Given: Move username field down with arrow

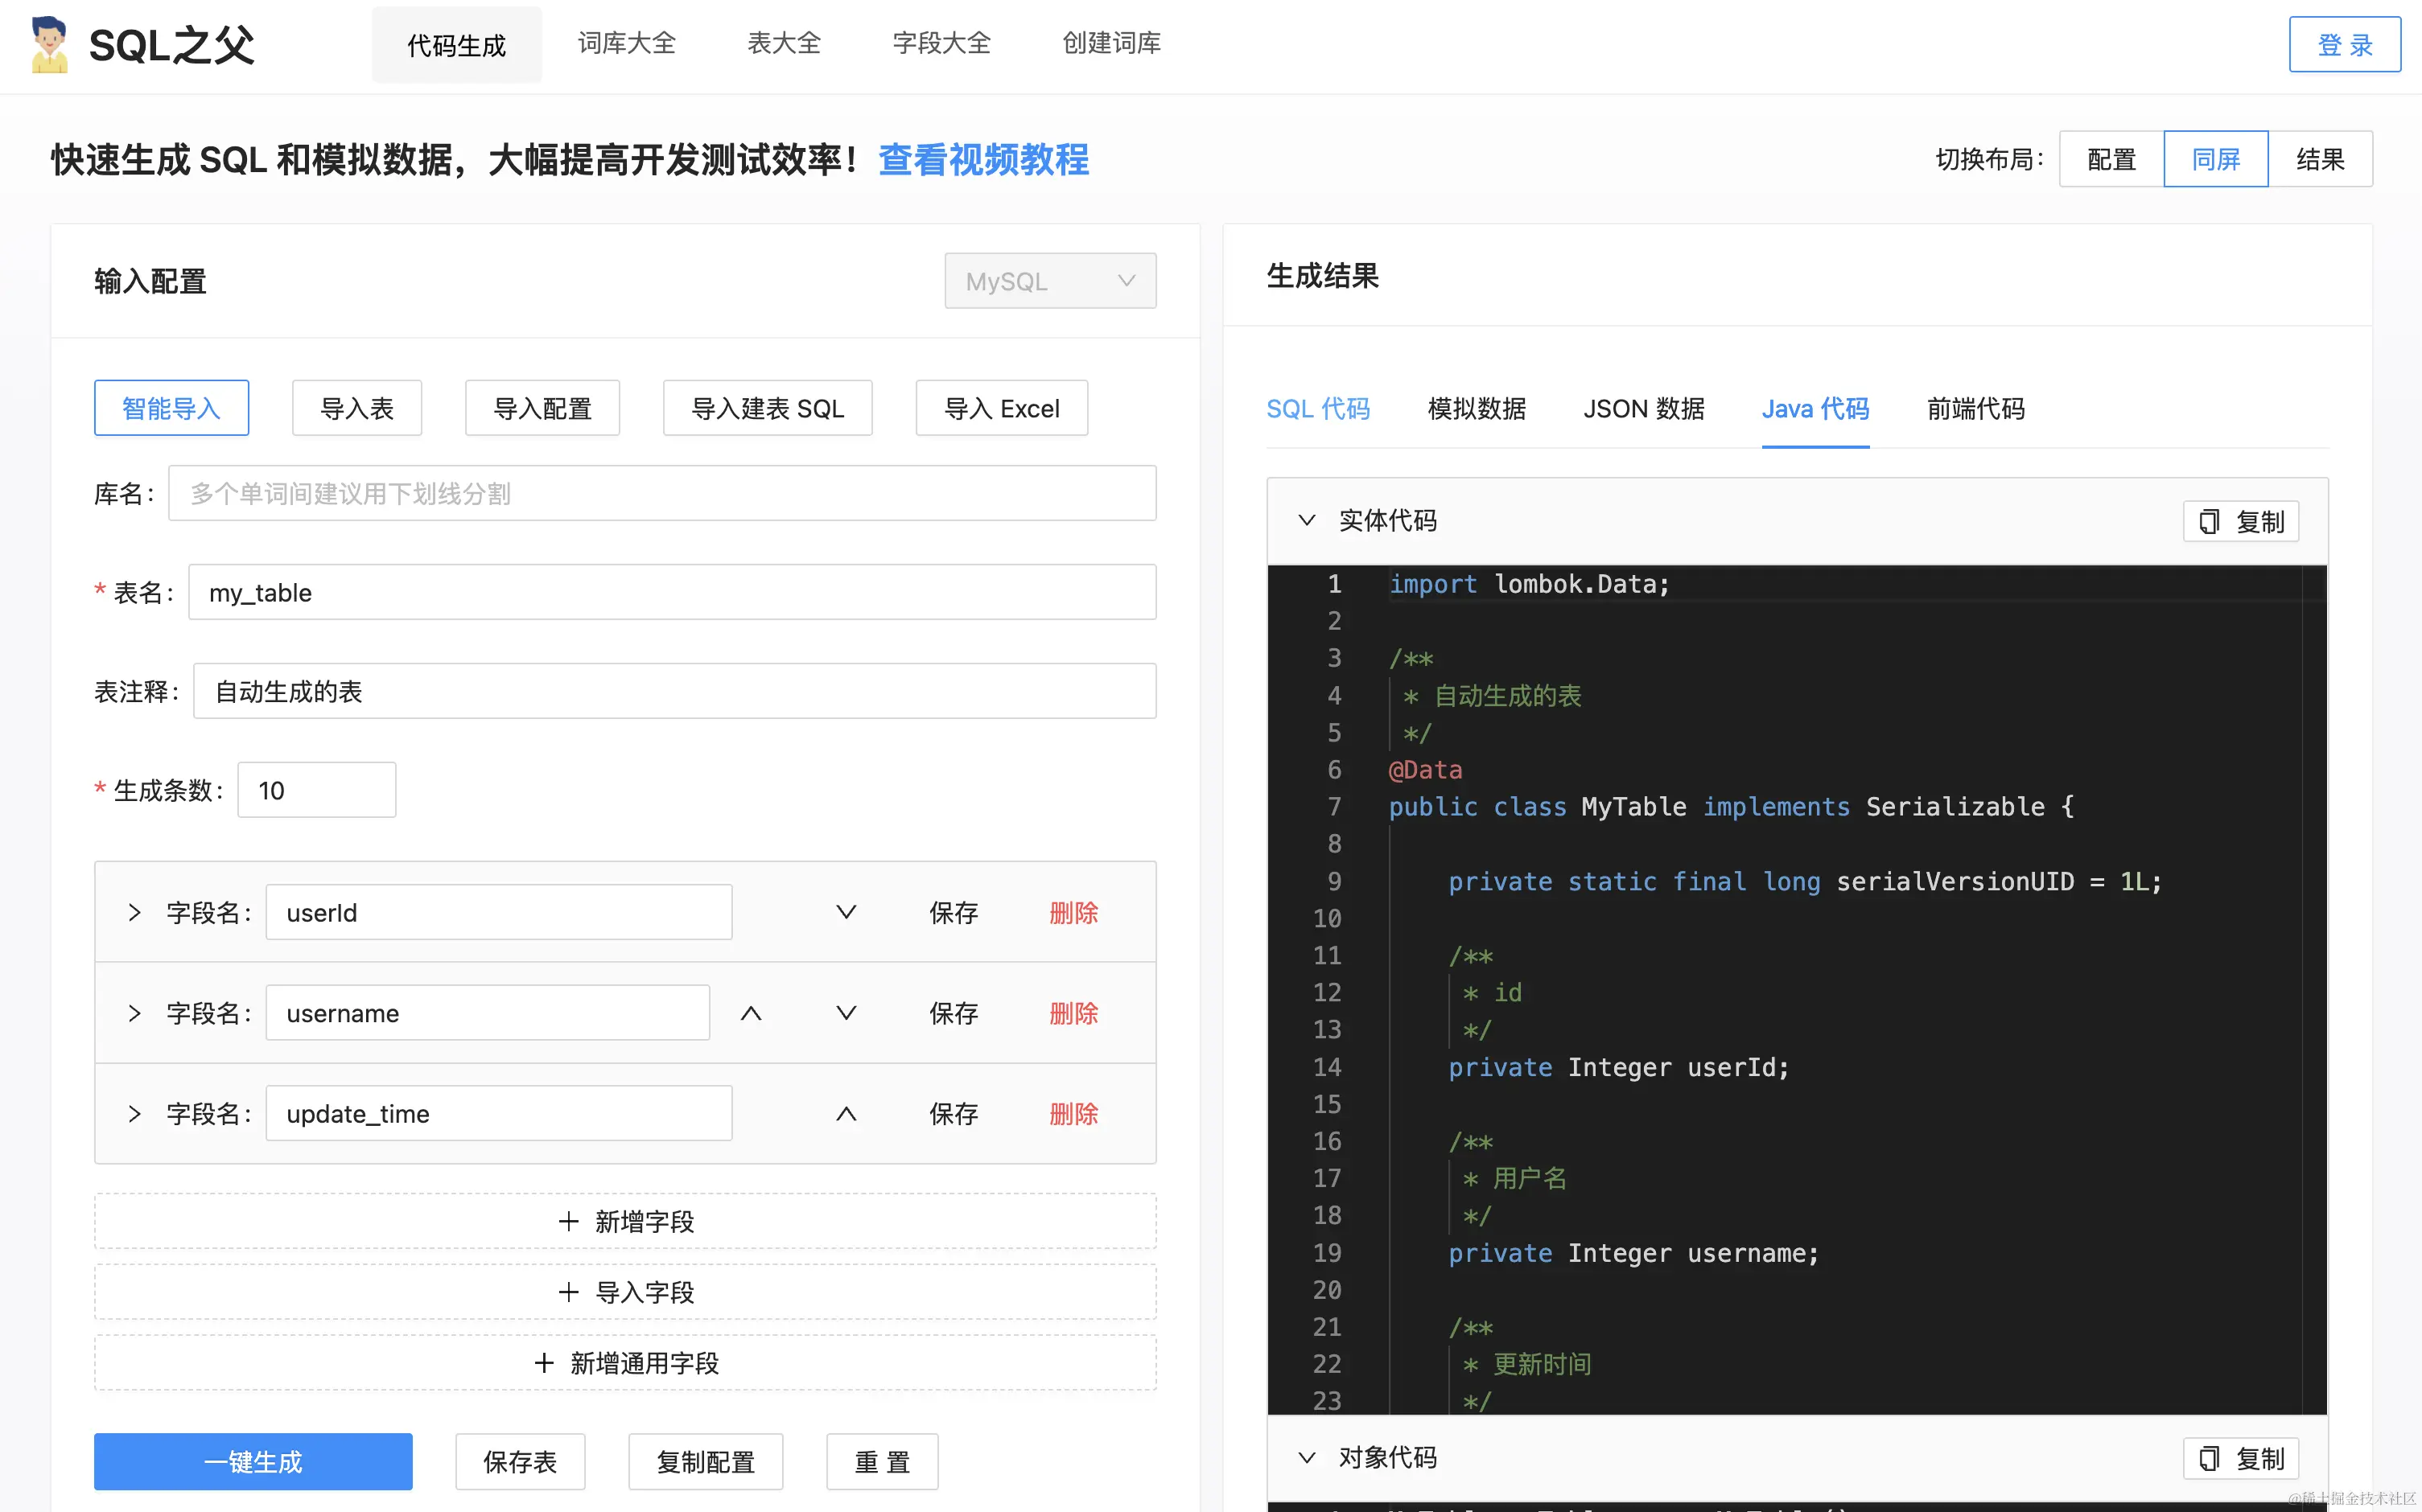Looking at the screenshot, I should [x=846, y=1013].
